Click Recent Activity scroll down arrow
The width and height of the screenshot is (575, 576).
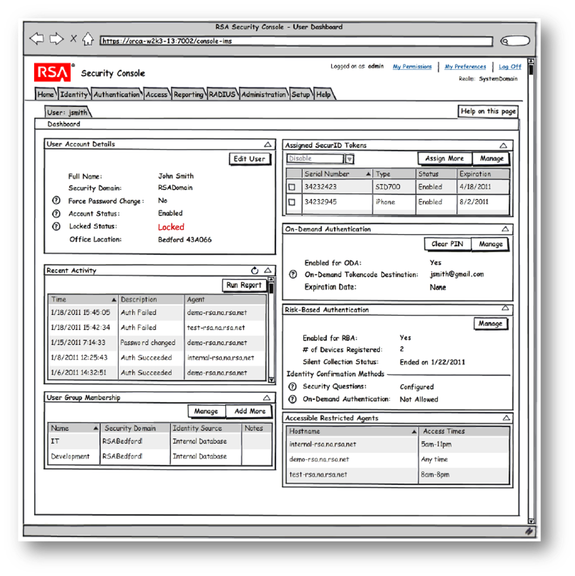[x=271, y=380]
